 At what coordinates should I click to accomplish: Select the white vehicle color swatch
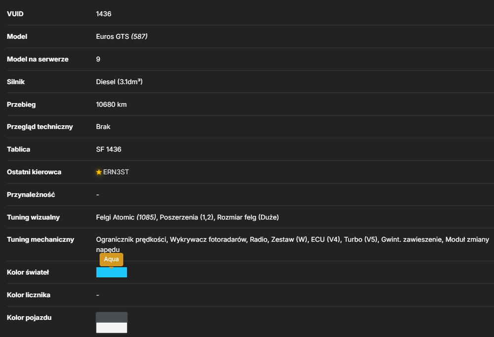(112, 328)
